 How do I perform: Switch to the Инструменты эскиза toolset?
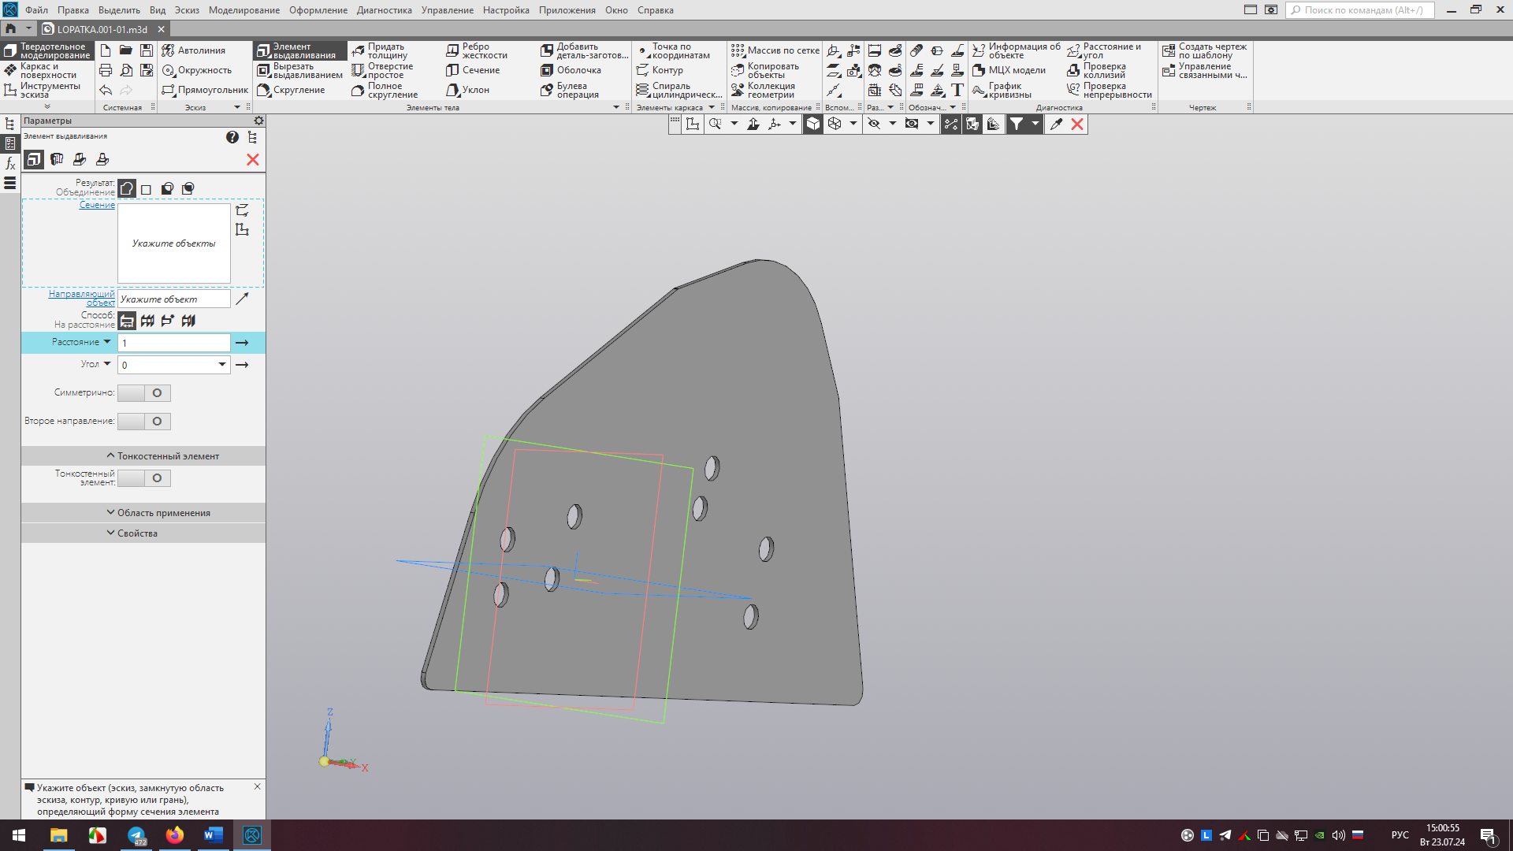[47, 90]
